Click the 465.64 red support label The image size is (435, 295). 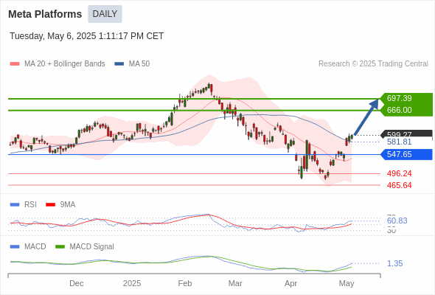399,185
